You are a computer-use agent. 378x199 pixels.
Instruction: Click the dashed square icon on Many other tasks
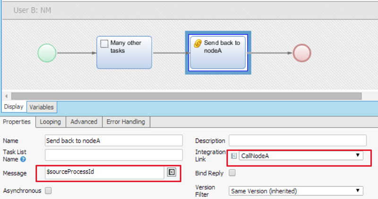(104, 43)
